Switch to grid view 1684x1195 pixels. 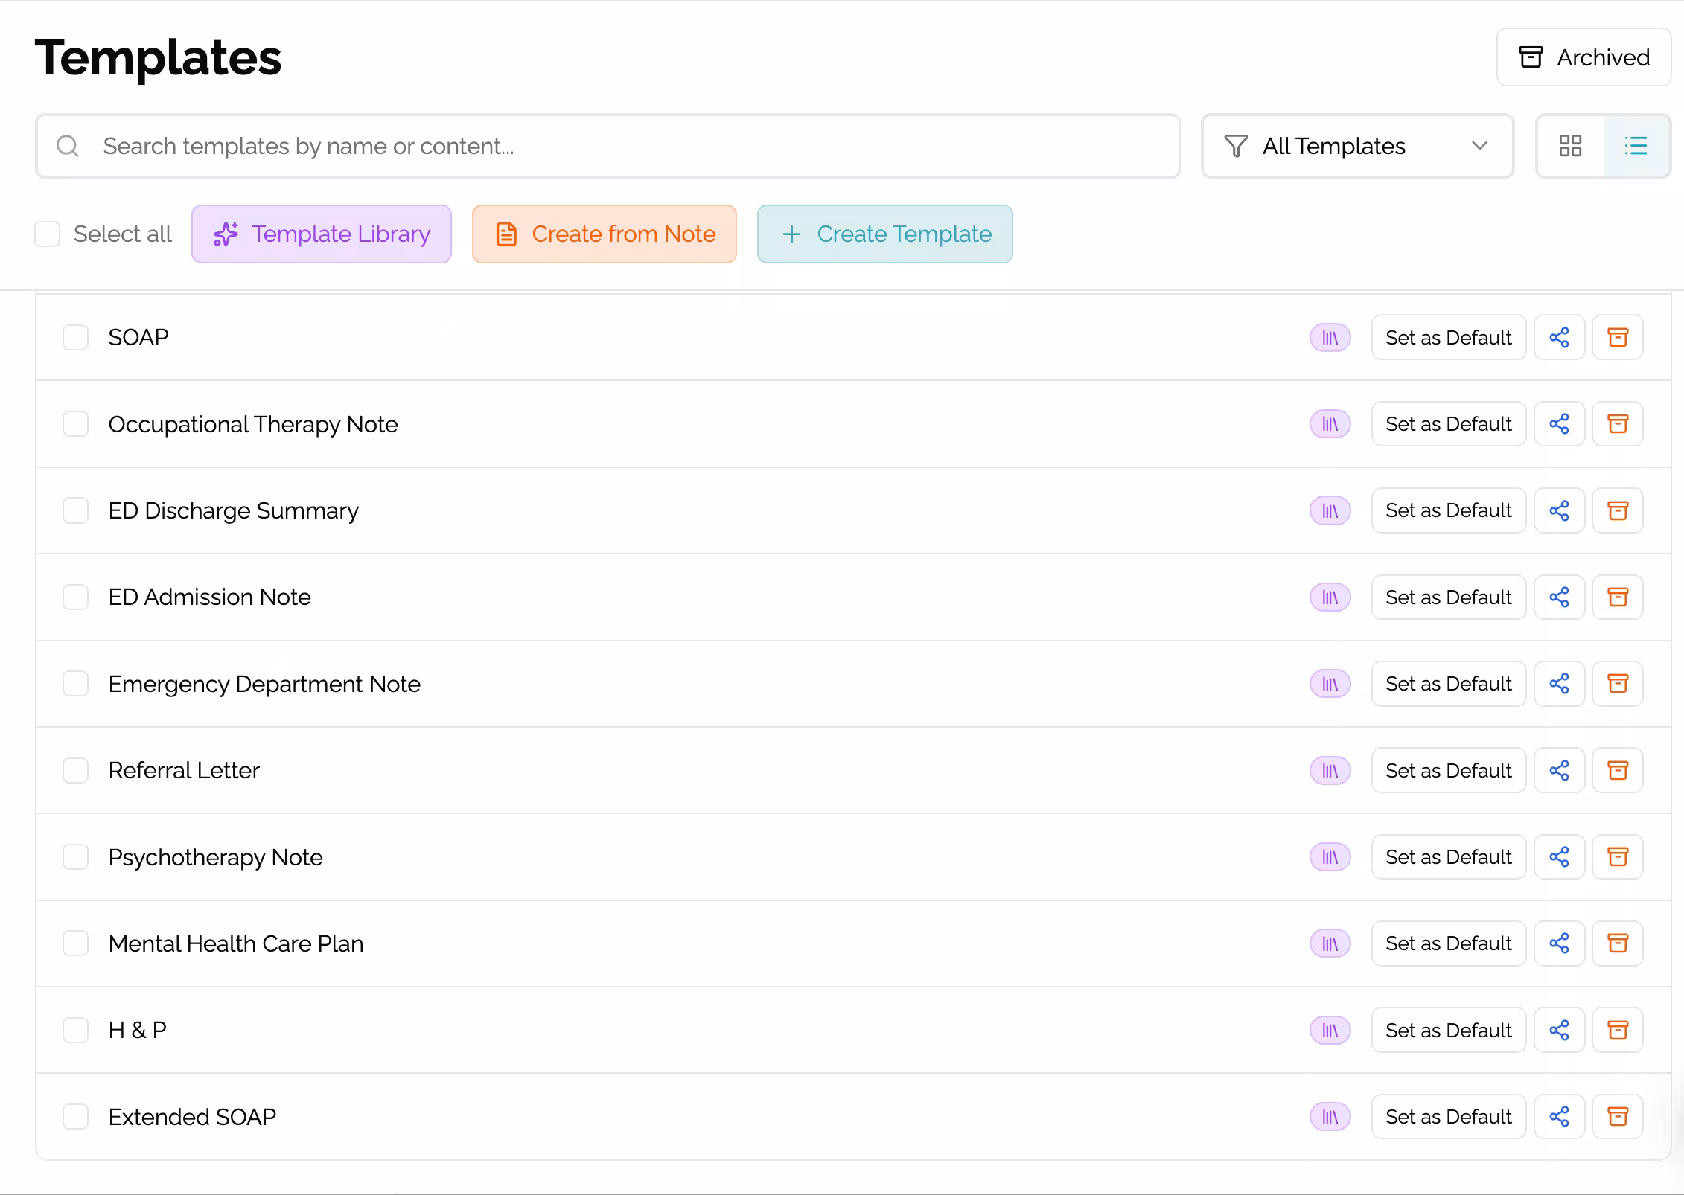pos(1571,146)
